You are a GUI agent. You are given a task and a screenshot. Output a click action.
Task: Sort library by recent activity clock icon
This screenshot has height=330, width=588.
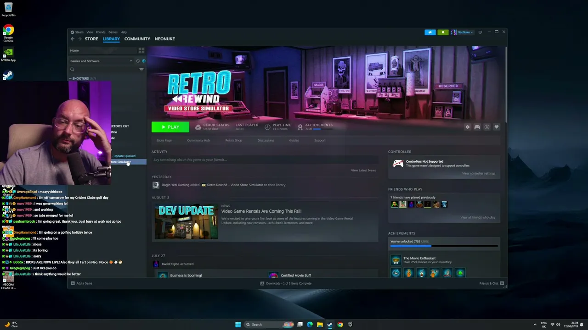[137, 61]
